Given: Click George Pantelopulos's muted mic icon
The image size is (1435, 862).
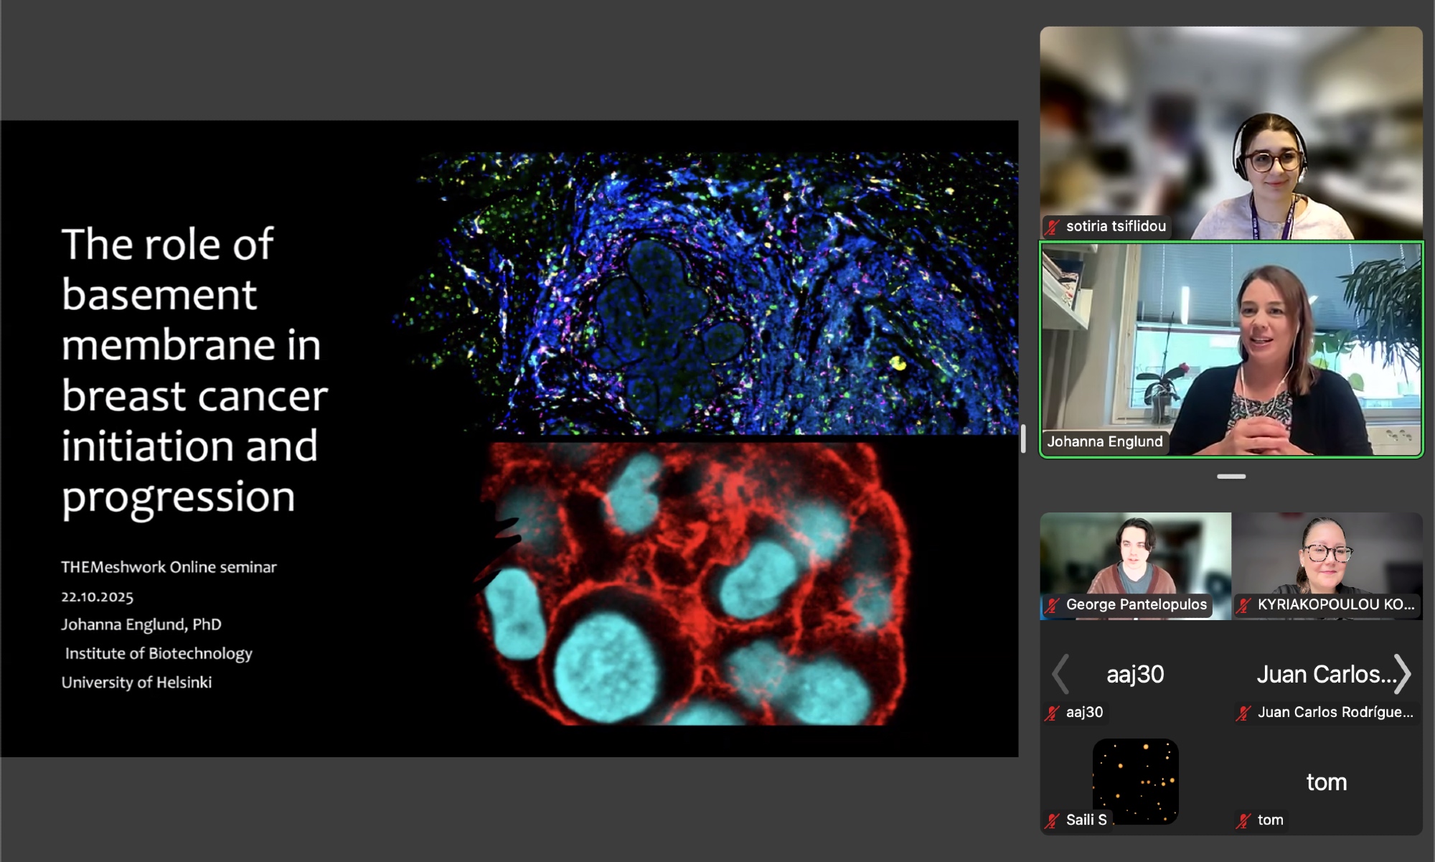Looking at the screenshot, I should (1053, 605).
